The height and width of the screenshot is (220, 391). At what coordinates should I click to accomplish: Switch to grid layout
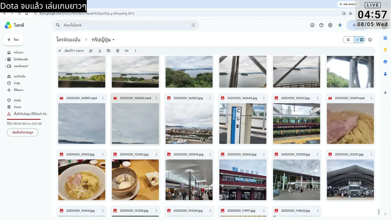pos(360,40)
